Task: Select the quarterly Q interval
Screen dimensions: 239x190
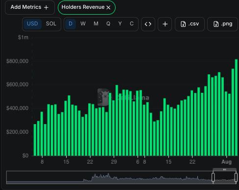Action: click(x=108, y=24)
